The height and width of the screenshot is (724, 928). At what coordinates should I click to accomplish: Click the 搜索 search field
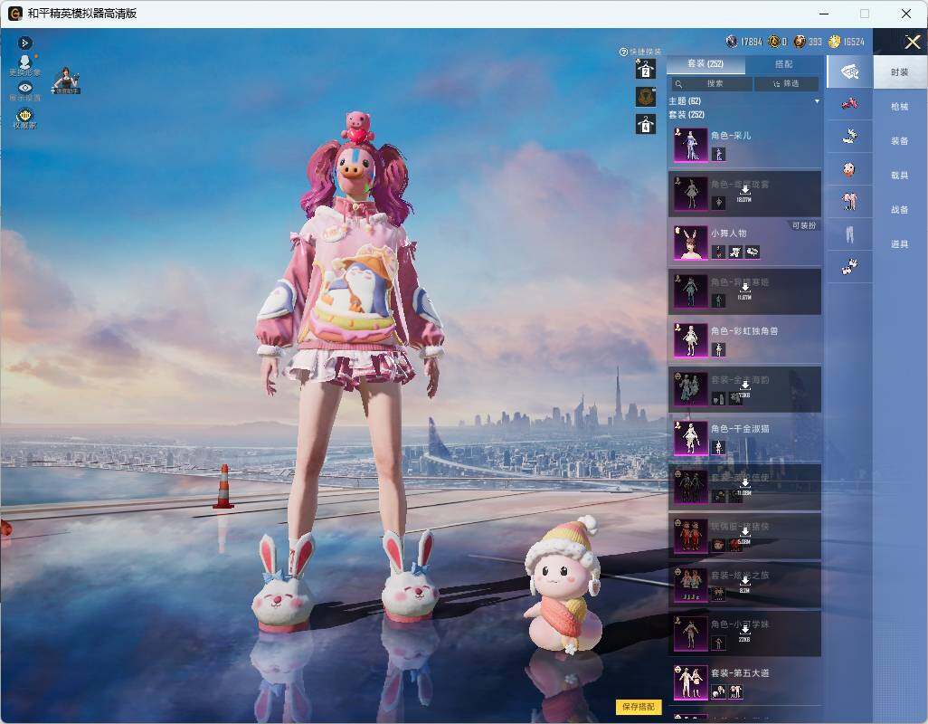pyautogui.click(x=711, y=84)
